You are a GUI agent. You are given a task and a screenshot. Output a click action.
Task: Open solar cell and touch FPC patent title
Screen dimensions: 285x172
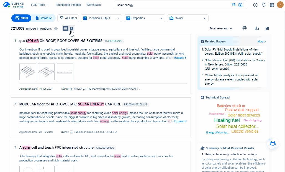[x=57, y=148]
